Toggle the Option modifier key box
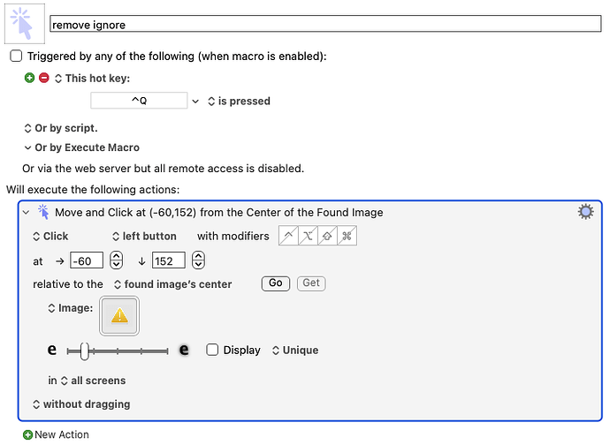The height and width of the screenshot is (445, 610). 309,236
